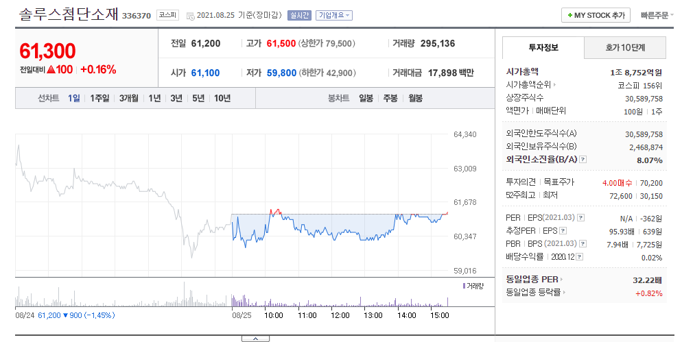Screen dimensions: 682x342
Task: Click the 목표주가 label
Action: [x=559, y=182]
